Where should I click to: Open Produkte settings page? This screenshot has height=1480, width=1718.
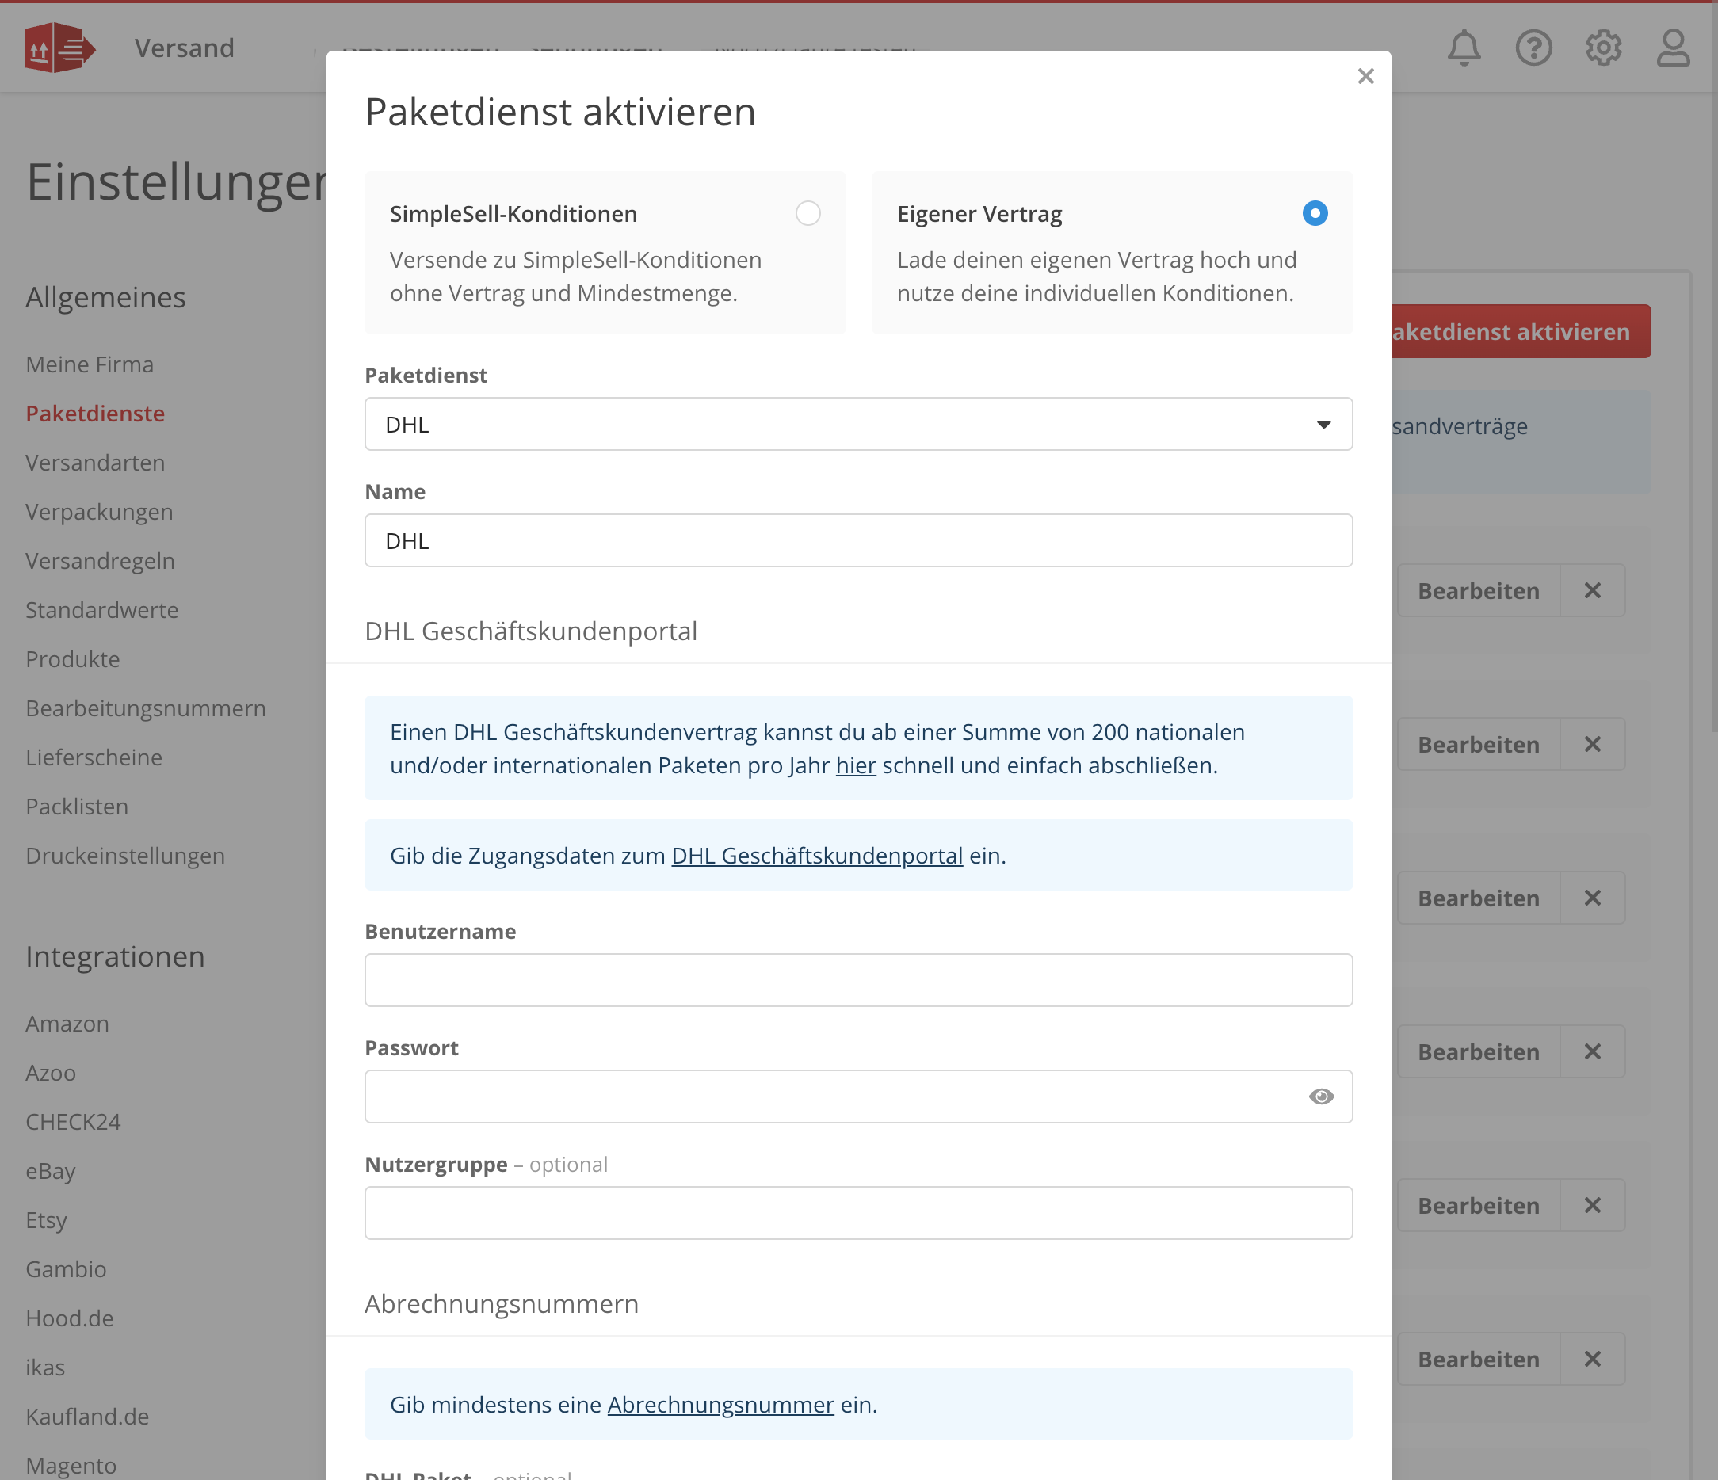[x=73, y=659]
